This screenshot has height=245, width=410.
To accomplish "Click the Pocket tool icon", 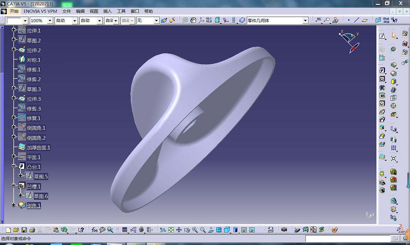I will tap(382, 79).
